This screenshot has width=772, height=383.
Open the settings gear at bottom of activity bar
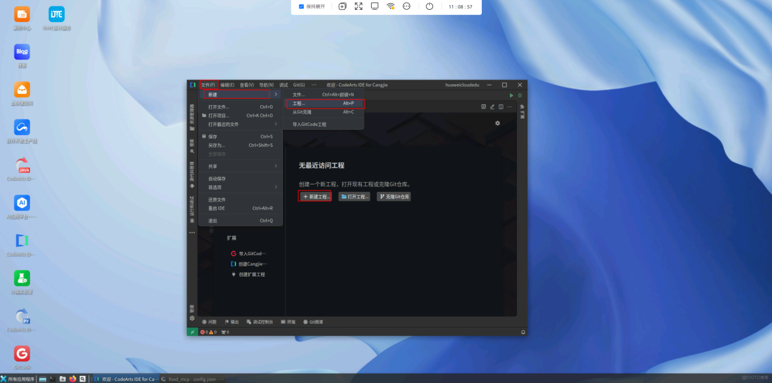(191, 318)
